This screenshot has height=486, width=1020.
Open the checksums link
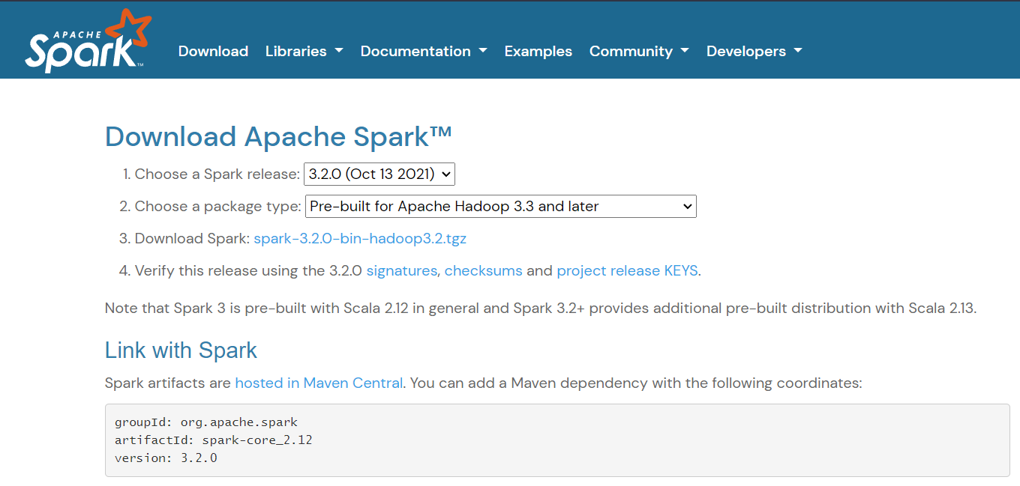(x=483, y=271)
